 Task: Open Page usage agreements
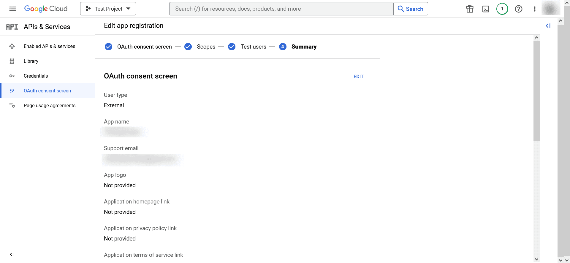pyautogui.click(x=50, y=105)
